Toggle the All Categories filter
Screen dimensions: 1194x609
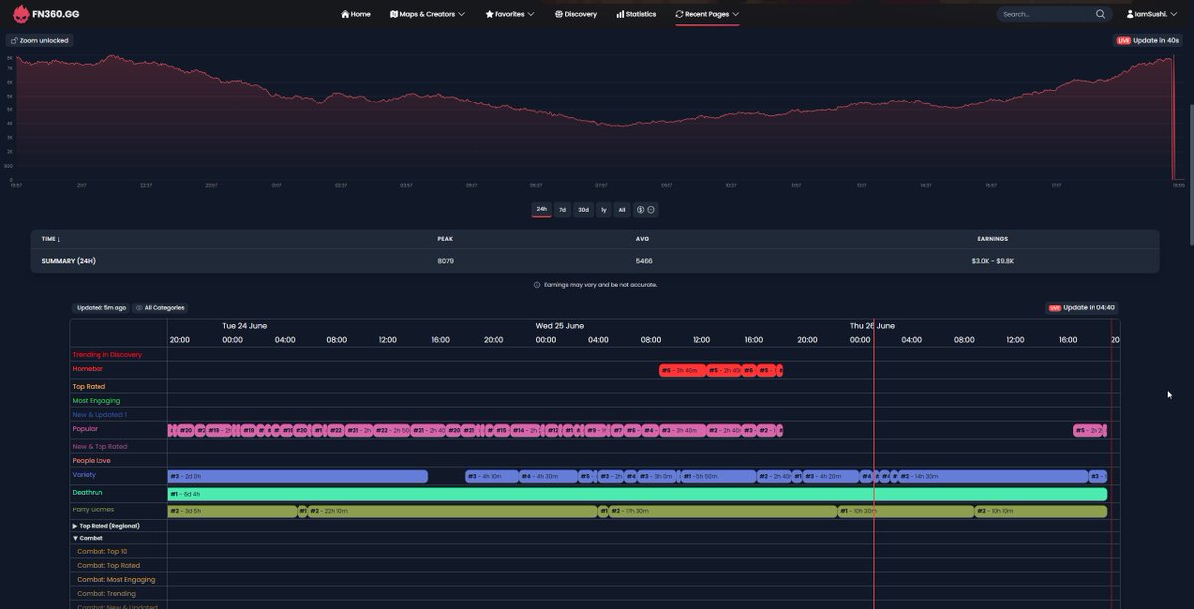click(160, 308)
